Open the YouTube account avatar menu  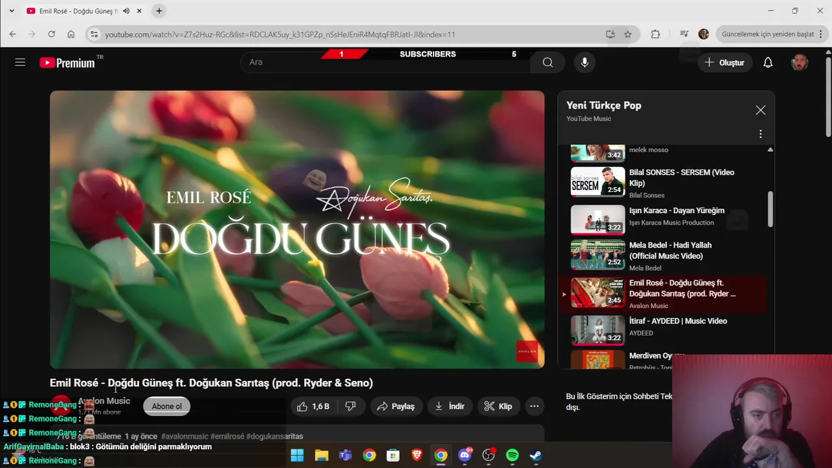(x=799, y=62)
